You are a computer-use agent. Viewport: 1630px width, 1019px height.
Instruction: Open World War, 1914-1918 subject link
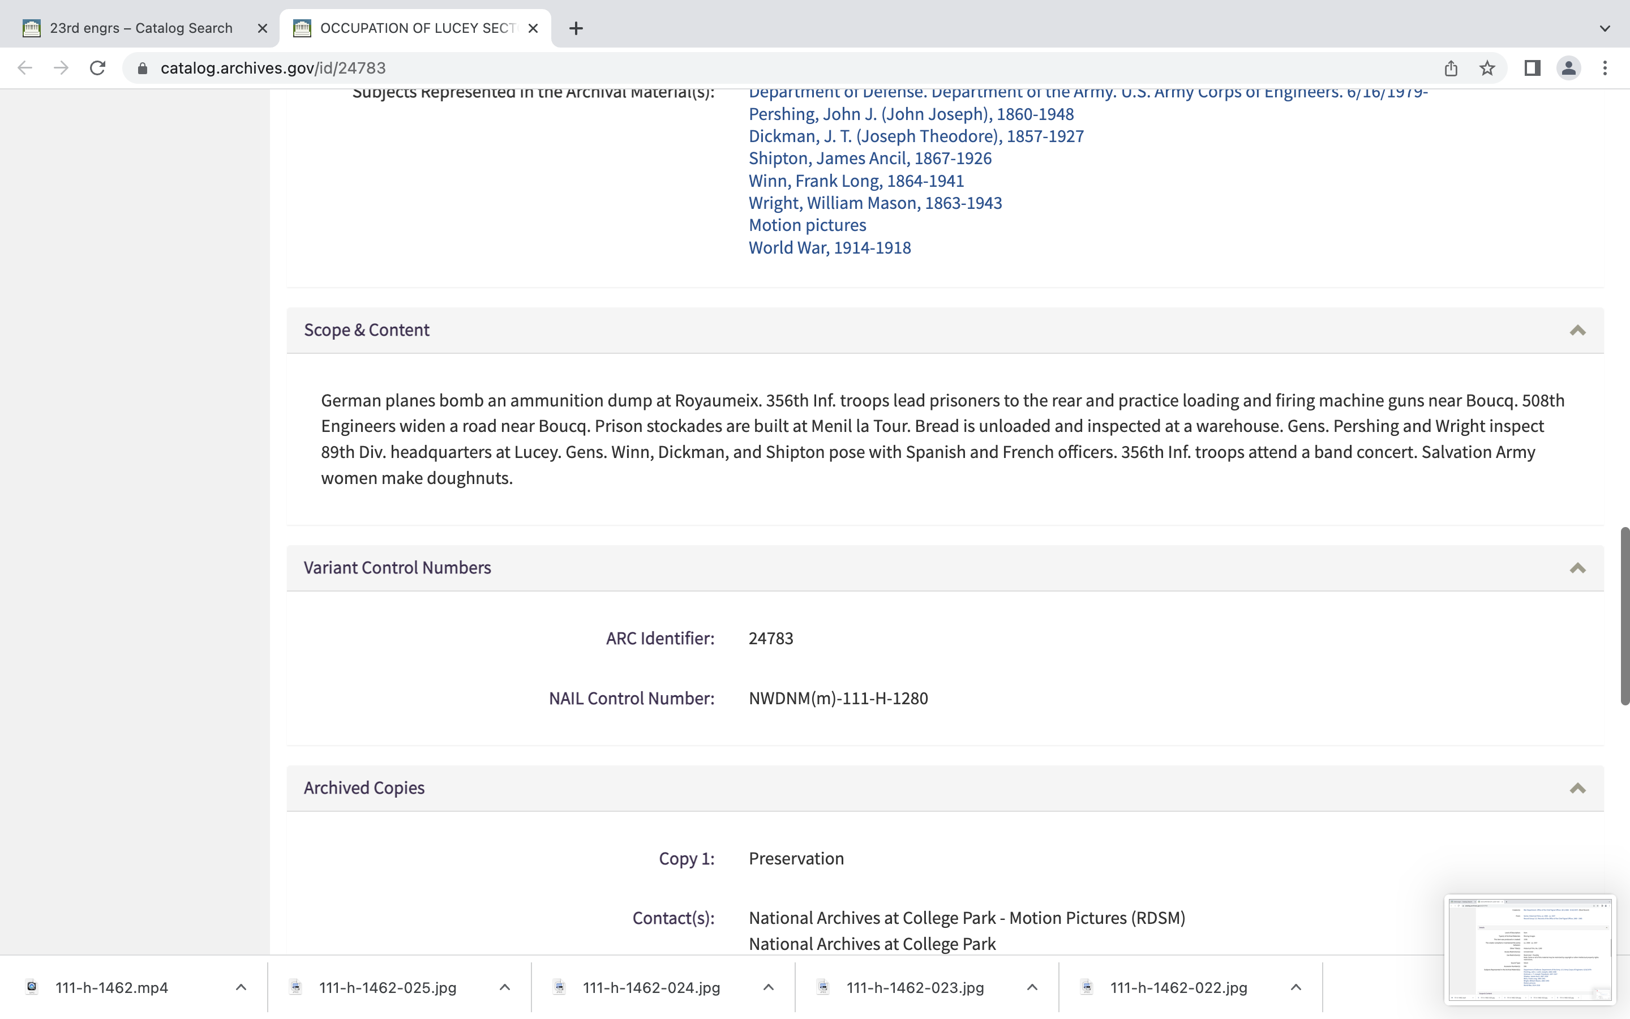(x=829, y=247)
